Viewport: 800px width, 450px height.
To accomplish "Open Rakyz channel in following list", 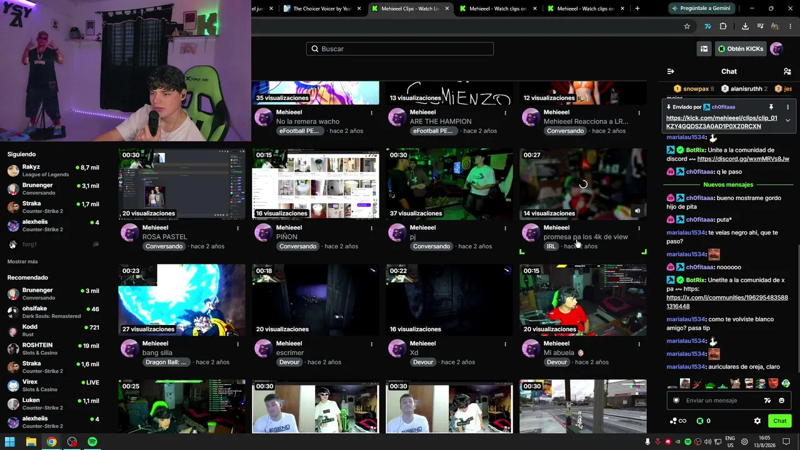I will [x=54, y=171].
